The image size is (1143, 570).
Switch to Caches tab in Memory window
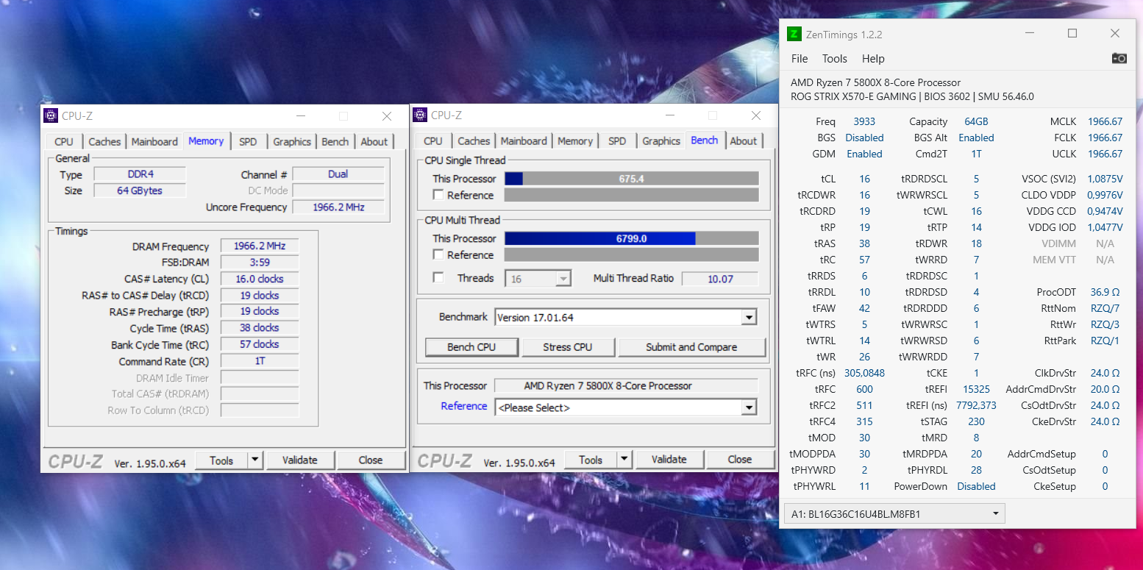click(x=104, y=142)
